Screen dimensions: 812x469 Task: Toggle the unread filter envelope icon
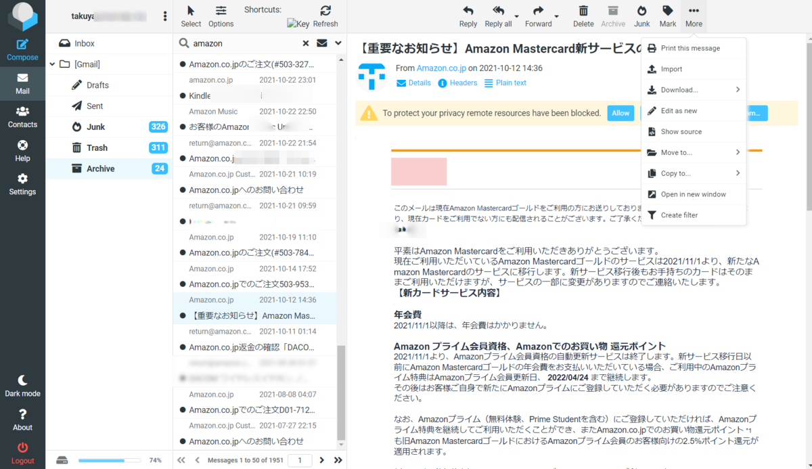point(322,43)
